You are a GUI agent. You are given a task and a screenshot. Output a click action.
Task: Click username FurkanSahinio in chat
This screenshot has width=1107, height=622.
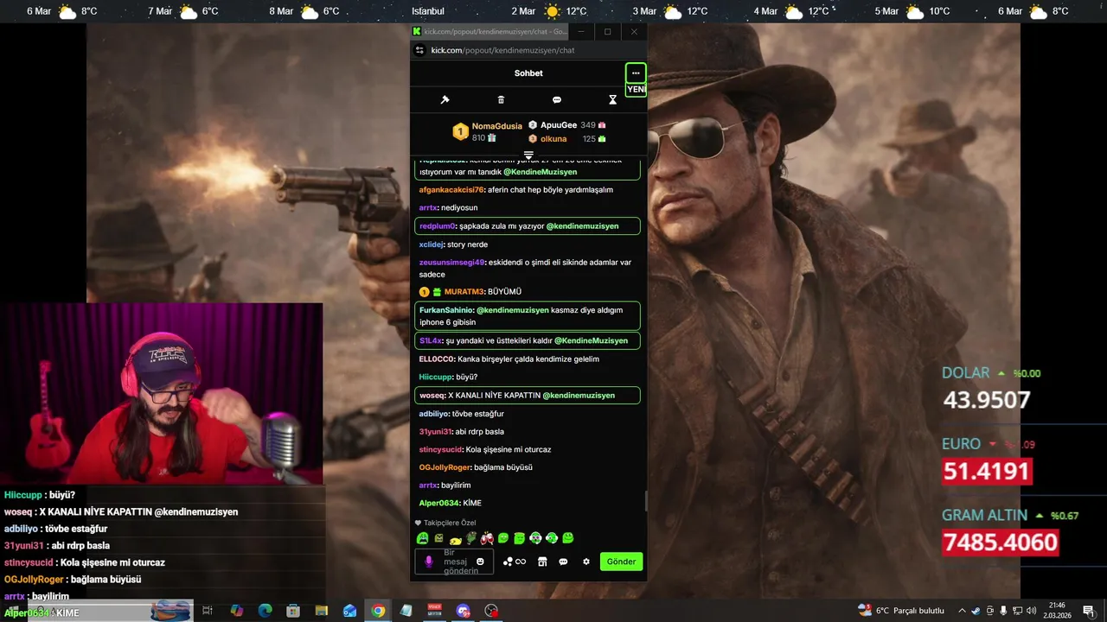point(446,310)
